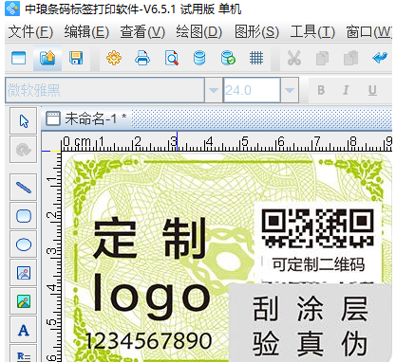Cut selection with scissors icon

point(294,58)
